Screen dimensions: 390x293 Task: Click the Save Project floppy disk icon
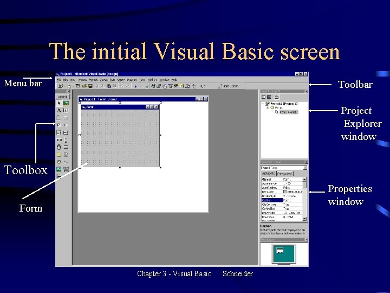(90, 86)
